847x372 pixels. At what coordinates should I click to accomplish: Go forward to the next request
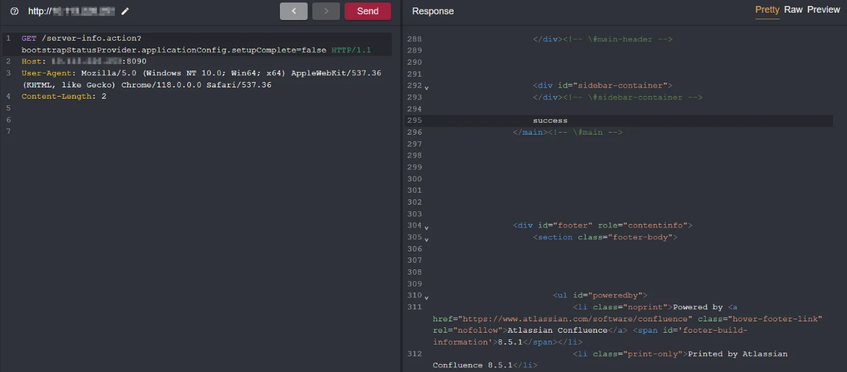point(326,11)
